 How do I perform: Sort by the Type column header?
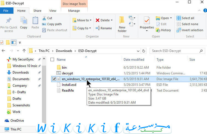pos(160,60)
